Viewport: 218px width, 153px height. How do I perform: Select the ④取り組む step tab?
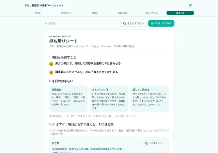123,13
